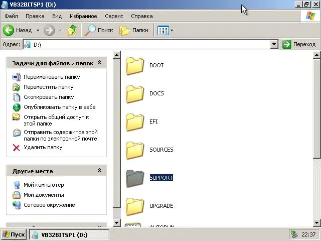The height and width of the screenshot is (241, 321).
Task: Collapse Задачи для файлов и папок panel
Action: 99,63
